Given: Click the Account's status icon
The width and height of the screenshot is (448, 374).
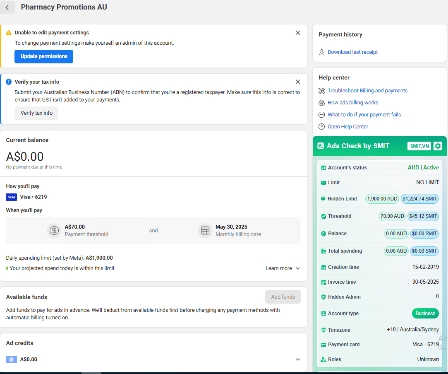Looking at the screenshot, I should click(x=323, y=168).
